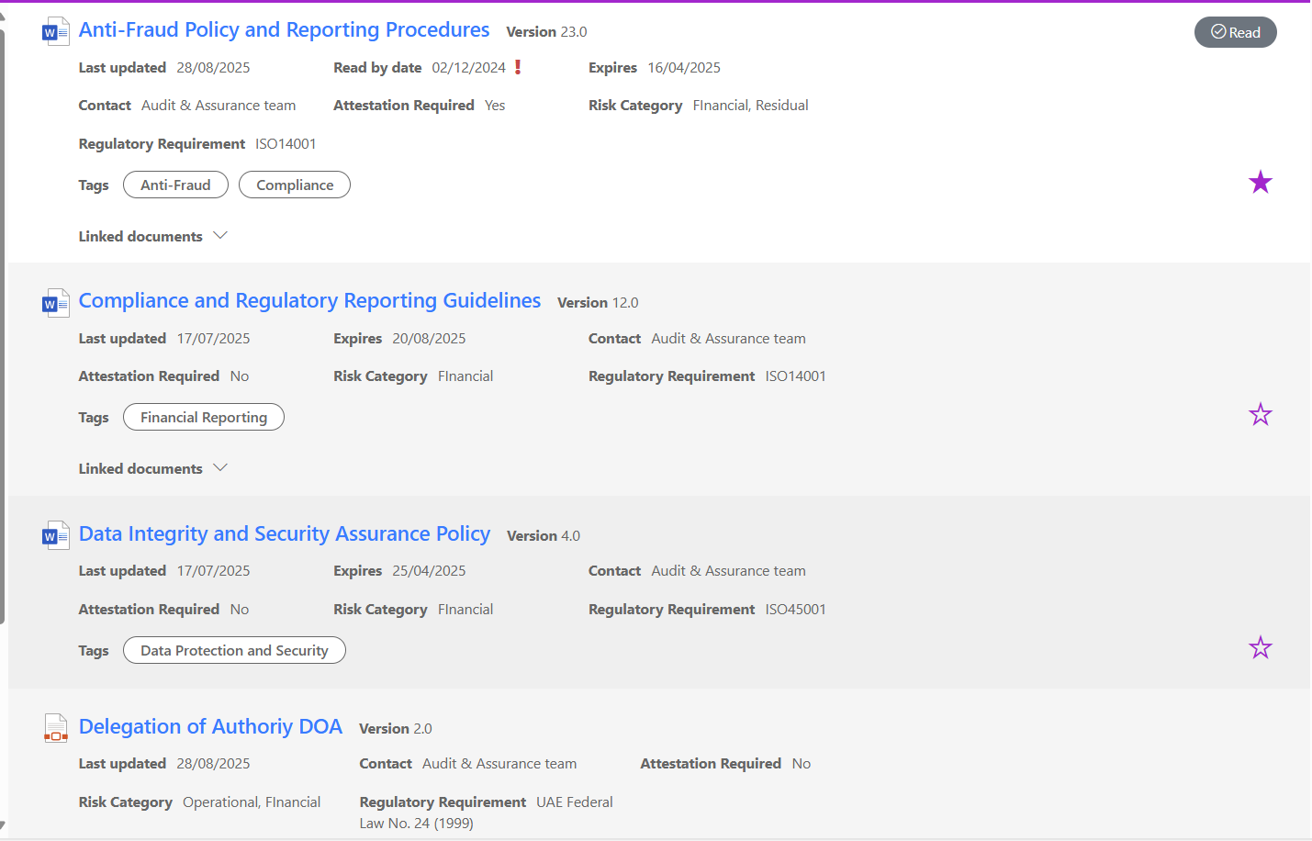Click the red overdue exclamation mark icon

(518, 67)
